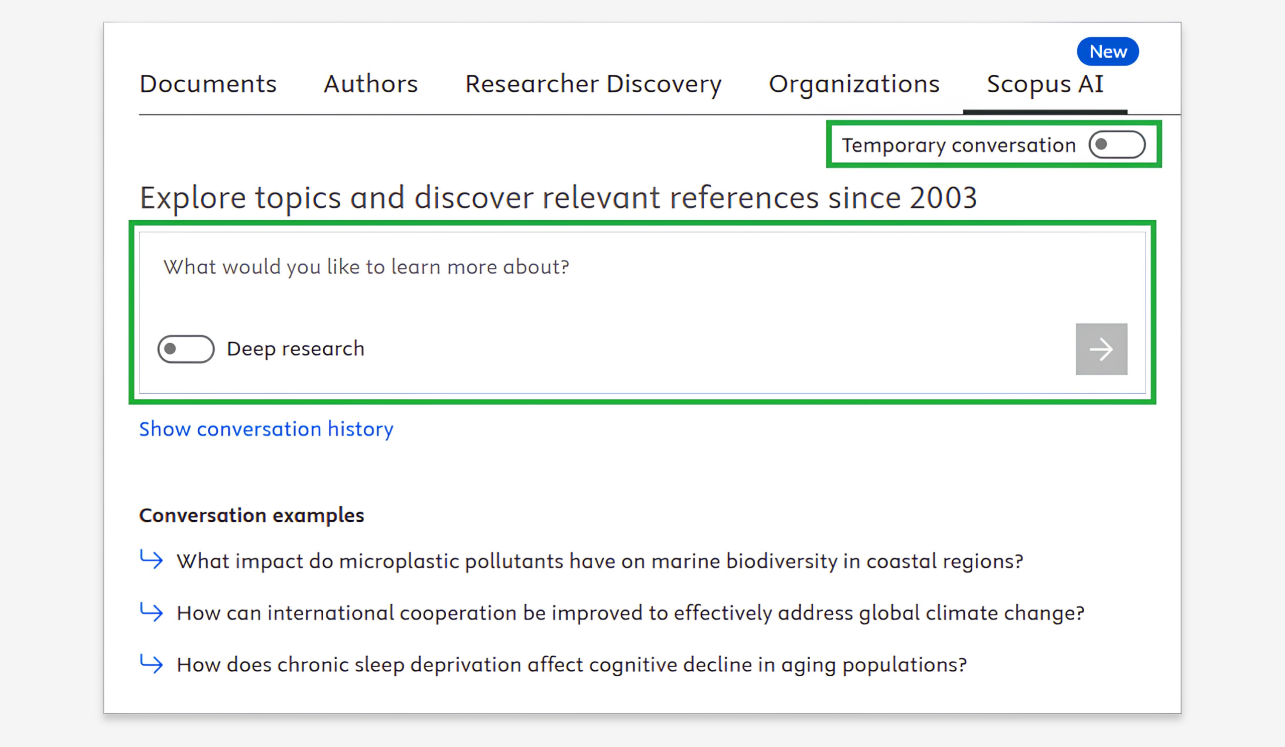
Task: Click the 'Conversation examples' heading
Action: (252, 515)
